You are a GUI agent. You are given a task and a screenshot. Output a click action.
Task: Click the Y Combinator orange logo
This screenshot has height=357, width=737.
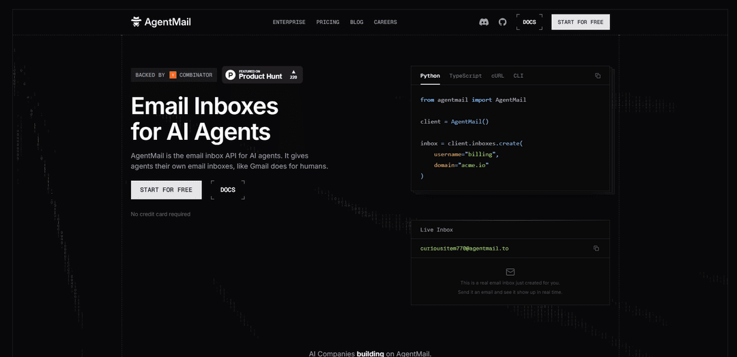[173, 75]
